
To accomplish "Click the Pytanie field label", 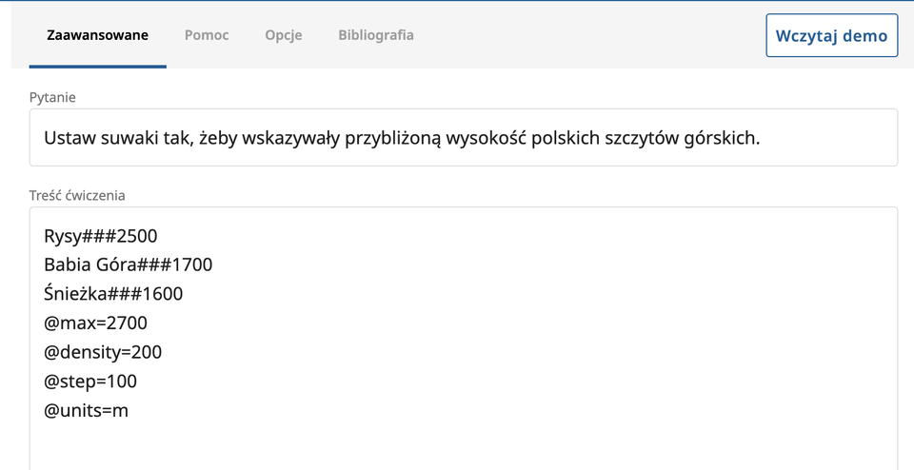I will pyautogui.click(x=52, y=97).
